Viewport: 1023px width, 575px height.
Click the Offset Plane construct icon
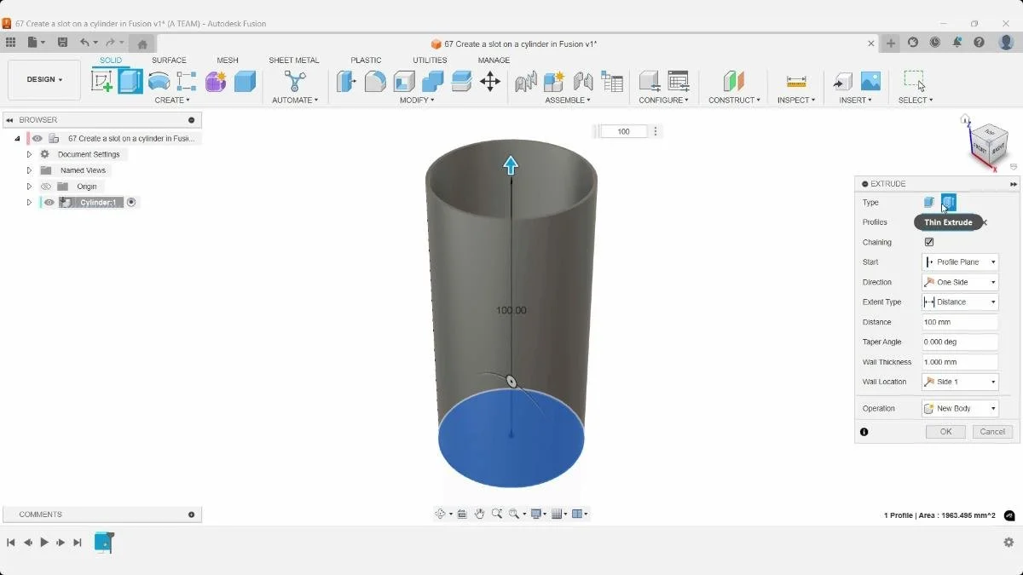coord(733,81)
